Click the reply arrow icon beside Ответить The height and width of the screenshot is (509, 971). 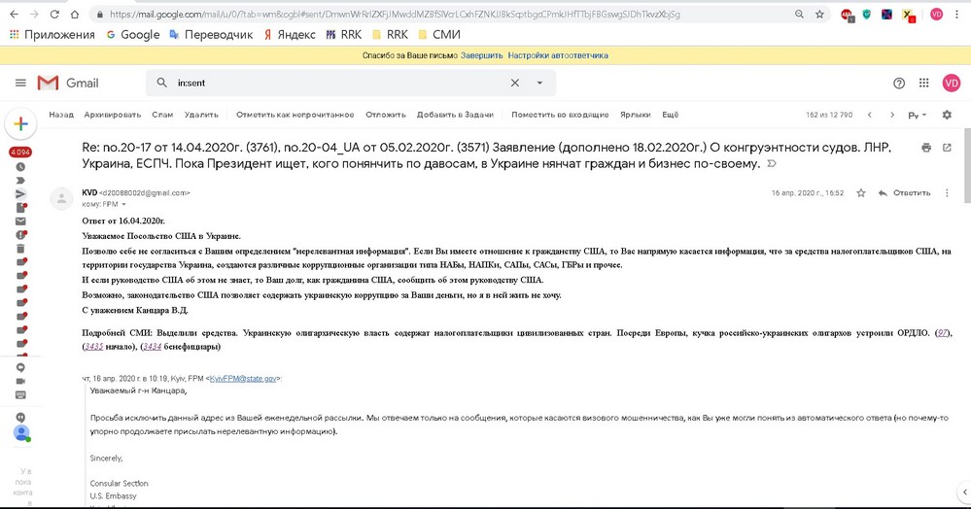click(883, 193)
